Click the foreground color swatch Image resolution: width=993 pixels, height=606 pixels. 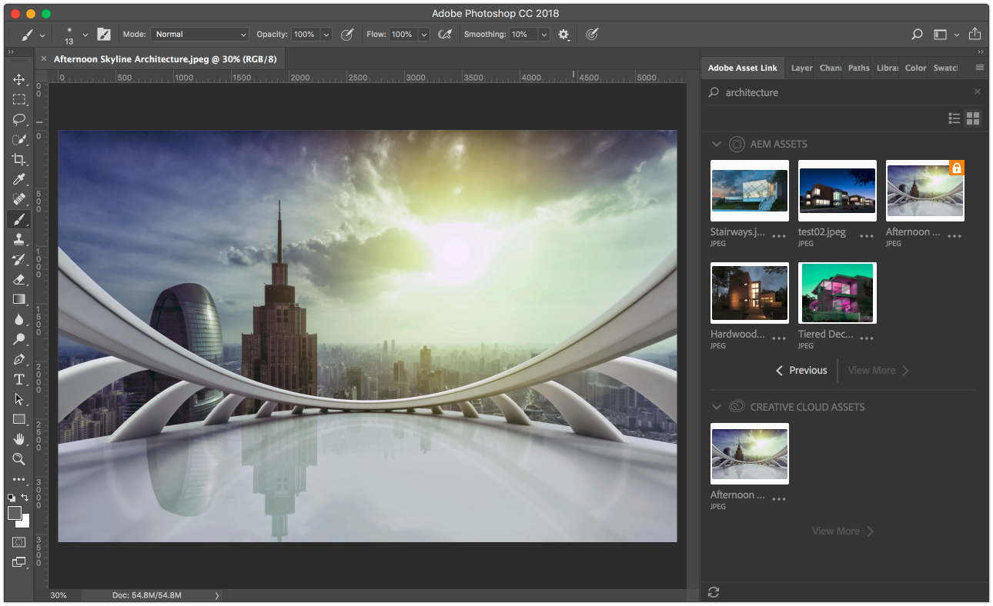click(15, 513)
